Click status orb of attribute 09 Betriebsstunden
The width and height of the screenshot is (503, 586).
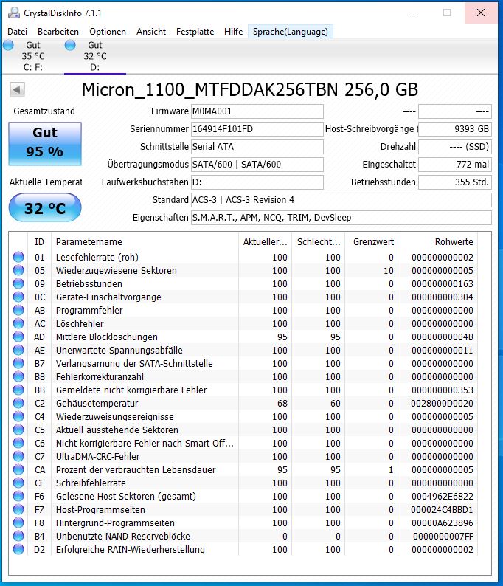pyautogui.click(x=18, y=283)
